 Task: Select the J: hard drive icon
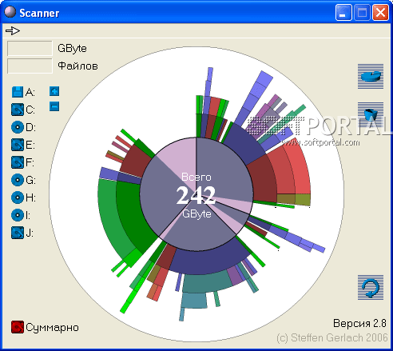pos(18,233)
